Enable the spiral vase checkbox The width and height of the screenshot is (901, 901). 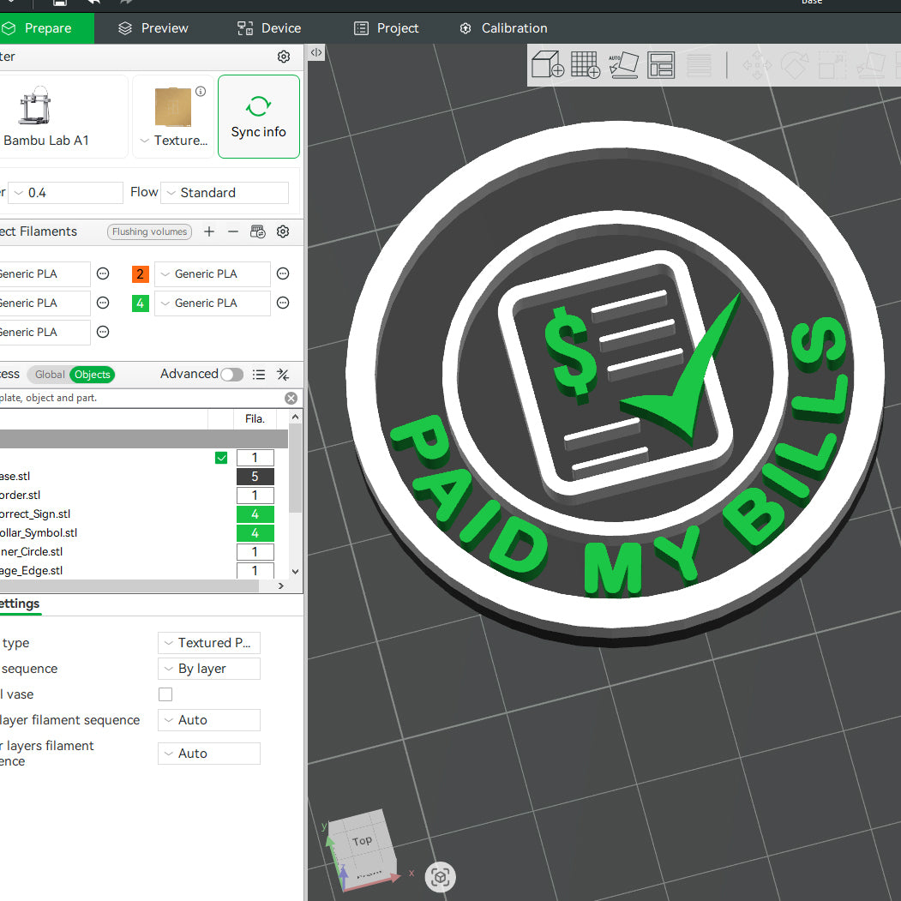165,694
